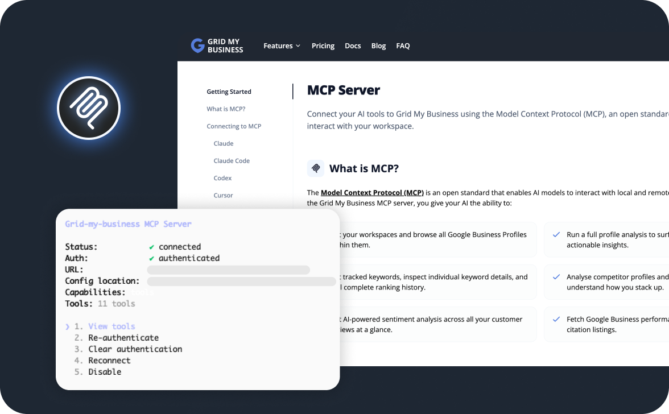
Task: Click the '11 tools' count text
Action: click(x=117, y=304)
